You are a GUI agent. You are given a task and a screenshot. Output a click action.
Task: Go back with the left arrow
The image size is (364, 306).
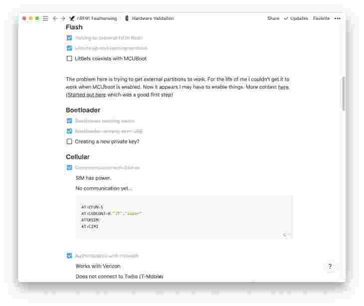55,18
